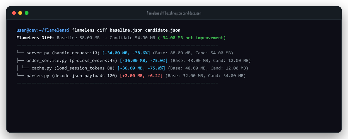Click '(Base: 32.00 MB, Cand: 34.00 MB)'
348x139 pixels.
(206, 76)
